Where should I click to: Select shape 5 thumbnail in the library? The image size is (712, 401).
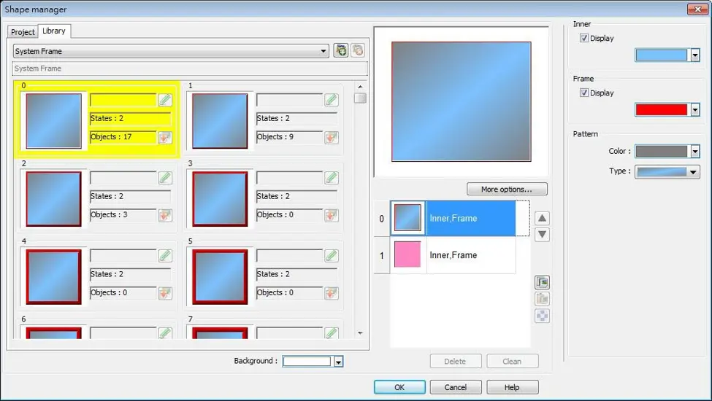pos(220,277)
